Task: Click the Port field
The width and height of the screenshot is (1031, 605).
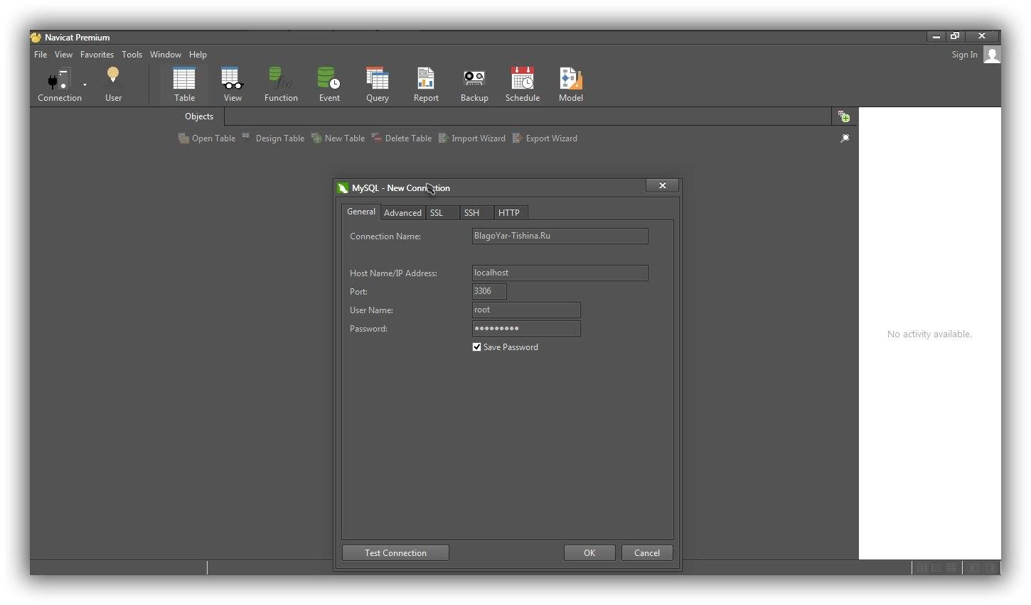Action: point(489,291)
